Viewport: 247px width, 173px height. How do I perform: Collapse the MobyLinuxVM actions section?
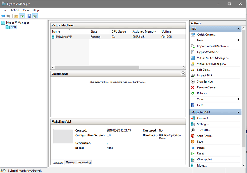point(239,113)
